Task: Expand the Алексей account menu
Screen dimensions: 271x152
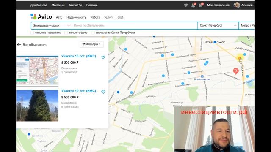Action: 248,5
